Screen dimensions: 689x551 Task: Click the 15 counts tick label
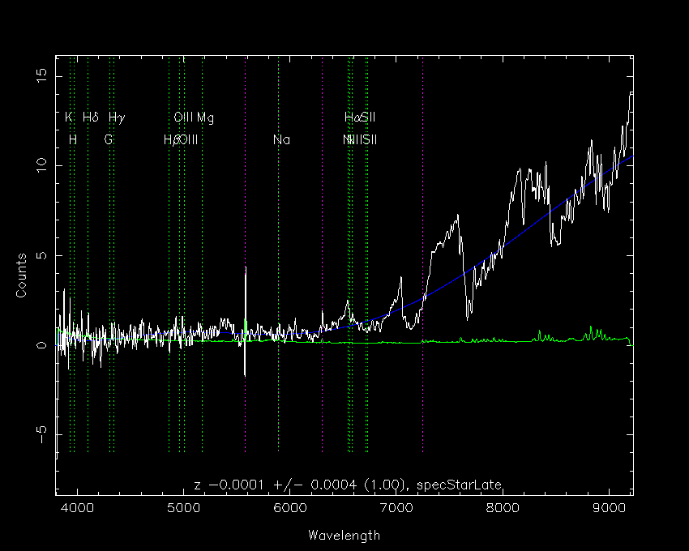pyautogui.click(x=41, y=76)
